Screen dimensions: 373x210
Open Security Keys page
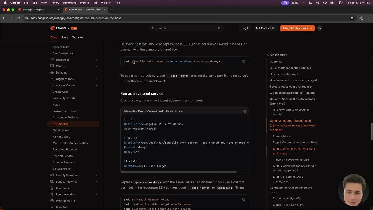coord(61,169)
